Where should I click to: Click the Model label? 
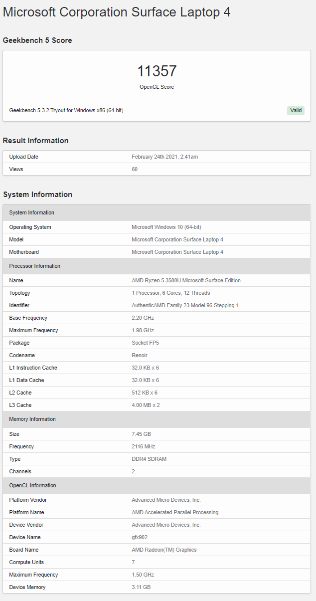(x=16, y=239)
